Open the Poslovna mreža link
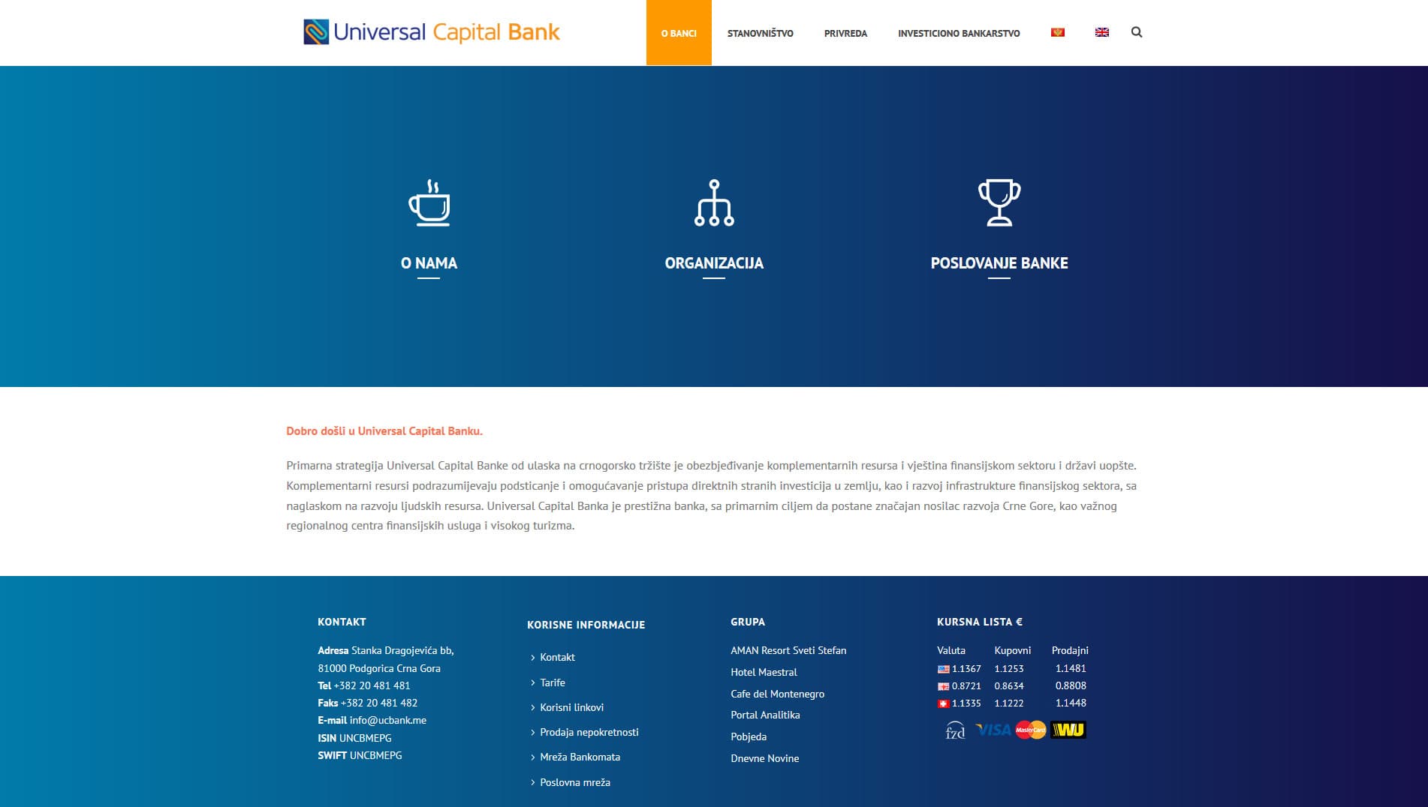Image resolution: width=1428 pixels, height=807 pixels. (575, 782)
